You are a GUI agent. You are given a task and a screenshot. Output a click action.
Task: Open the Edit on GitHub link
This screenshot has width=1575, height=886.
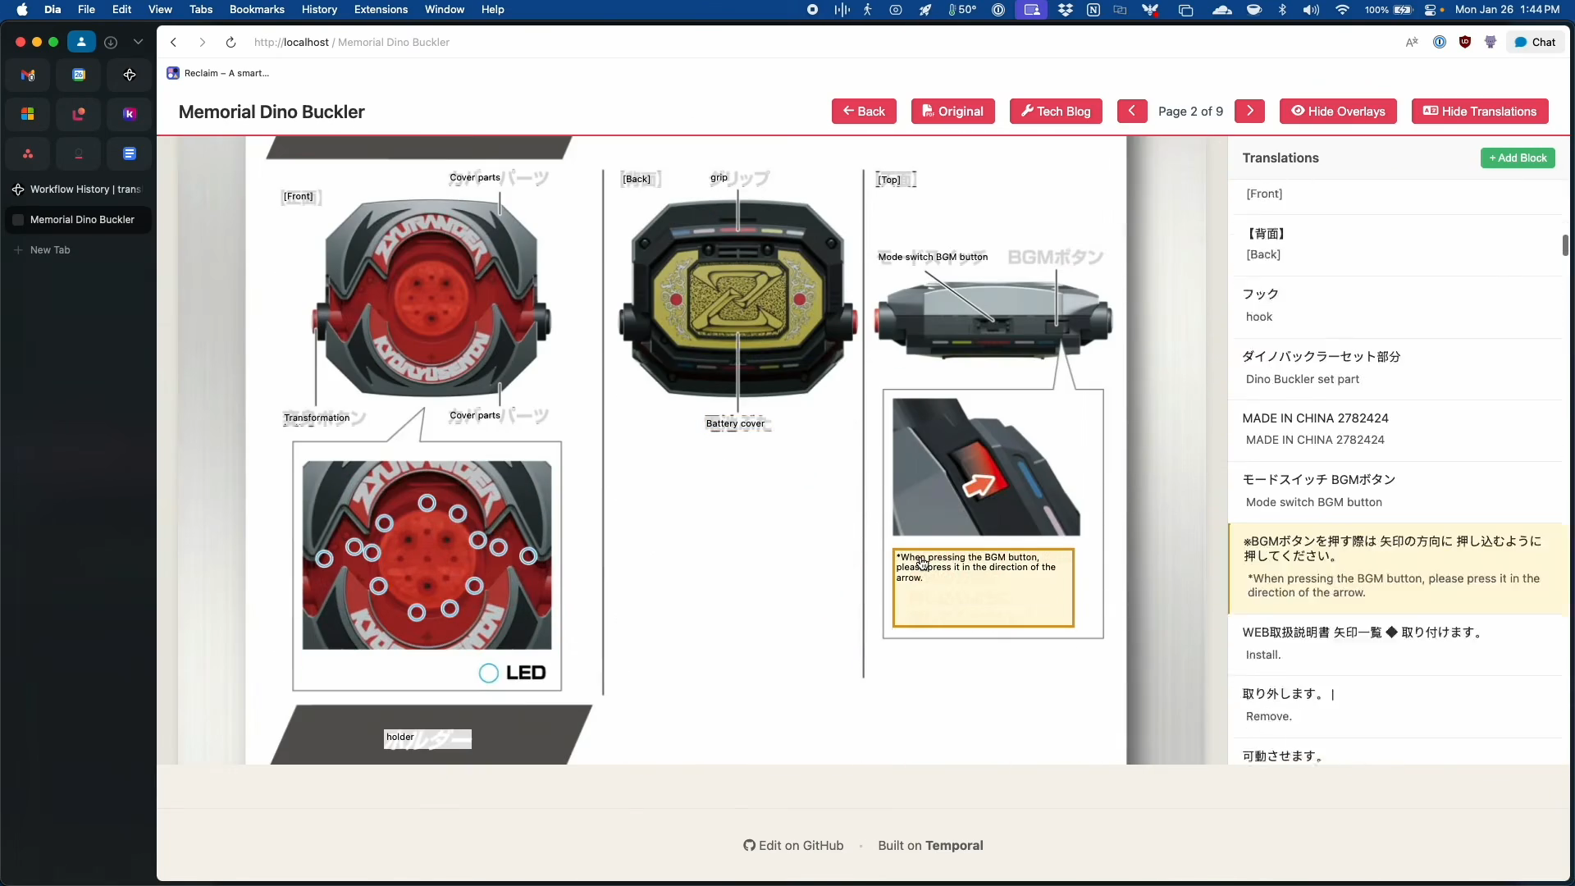pyautogui.click(x=793, y=845)
